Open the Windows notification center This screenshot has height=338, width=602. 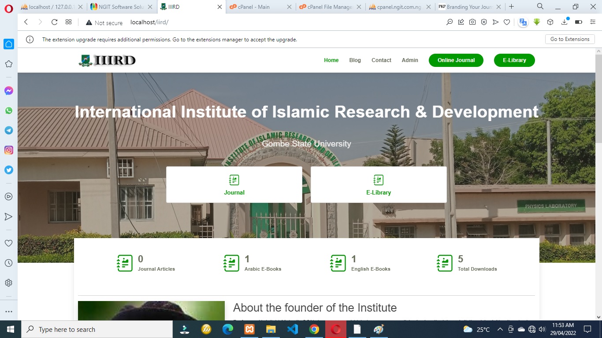pyautogui.click(x=587, y=329)
